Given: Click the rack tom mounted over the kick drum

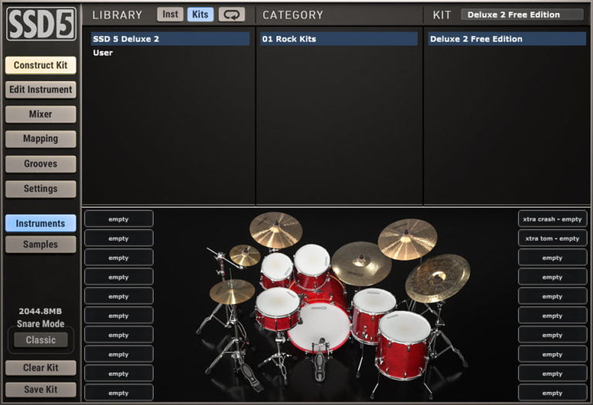Looking at the screenshot, I should point(312,266).
